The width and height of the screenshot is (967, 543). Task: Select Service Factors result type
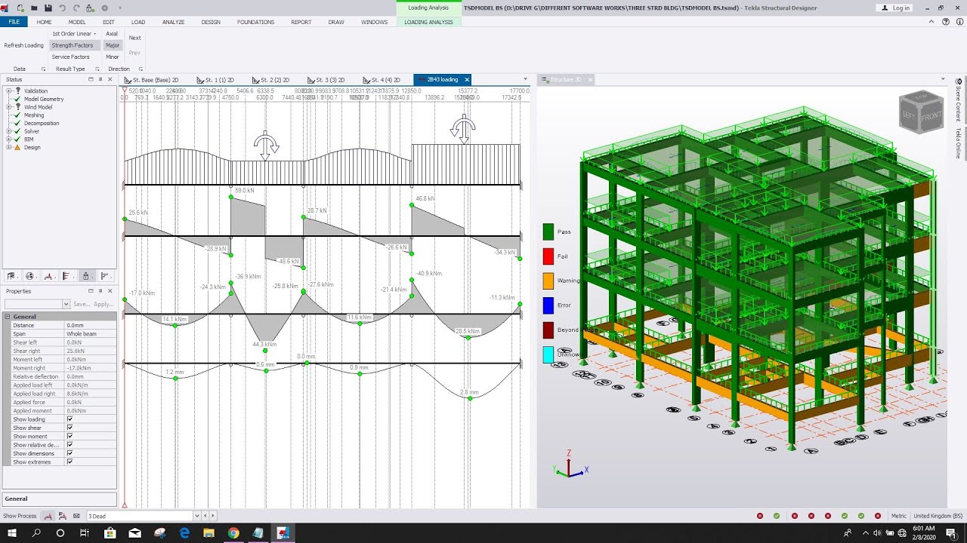(70, 57)
